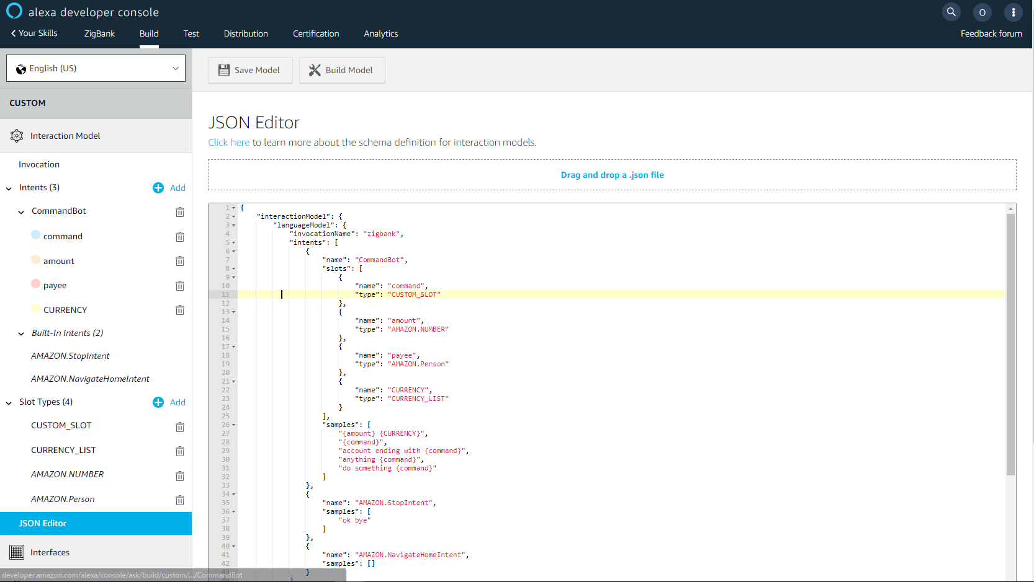Open the Feedback forum link
The width and height of the screenshot is (1034, 582).
pyautogui.click(x=991, y=33)
